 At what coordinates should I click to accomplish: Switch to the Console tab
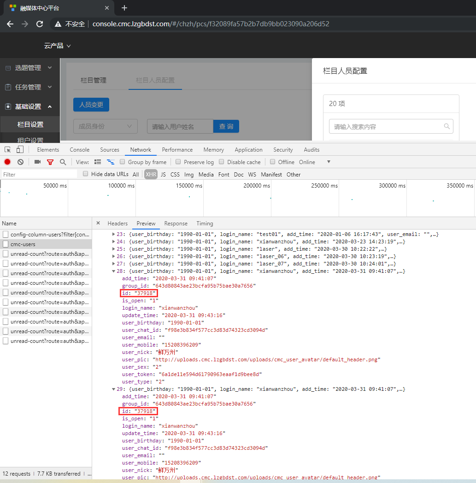pyautogui.click(x=79, y=150)
